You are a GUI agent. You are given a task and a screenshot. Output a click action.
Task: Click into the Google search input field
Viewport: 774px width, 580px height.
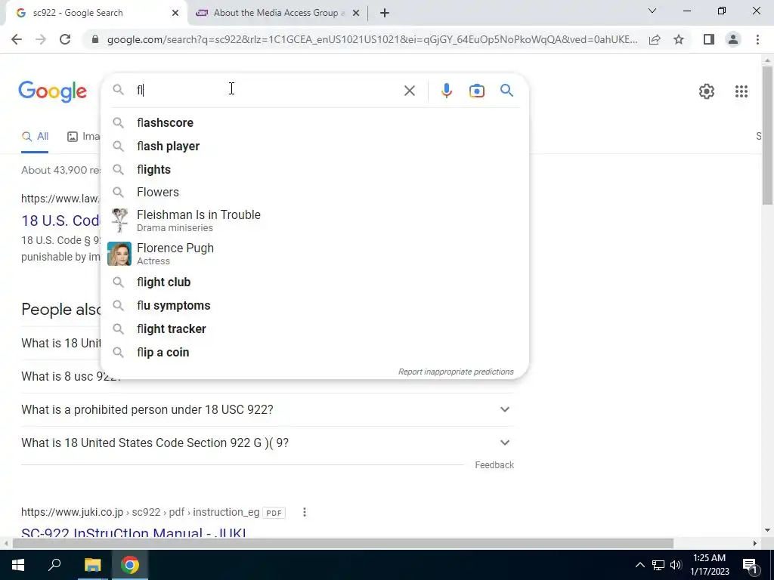(267, 91)
